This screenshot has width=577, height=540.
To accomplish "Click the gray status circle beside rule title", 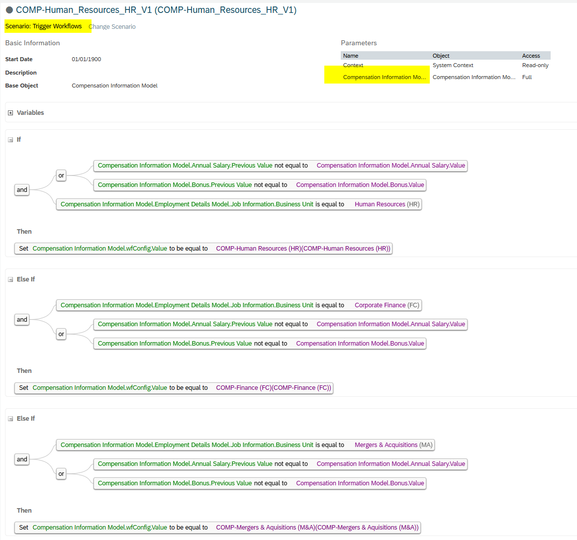I will 9,10.
